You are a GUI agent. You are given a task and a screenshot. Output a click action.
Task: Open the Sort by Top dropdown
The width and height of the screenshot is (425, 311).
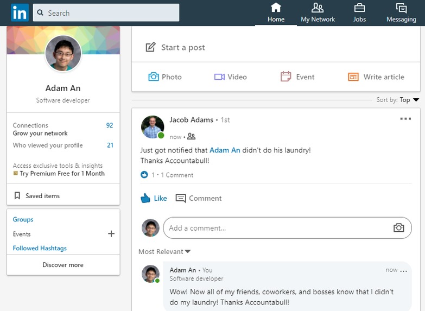tap(398, 100)
